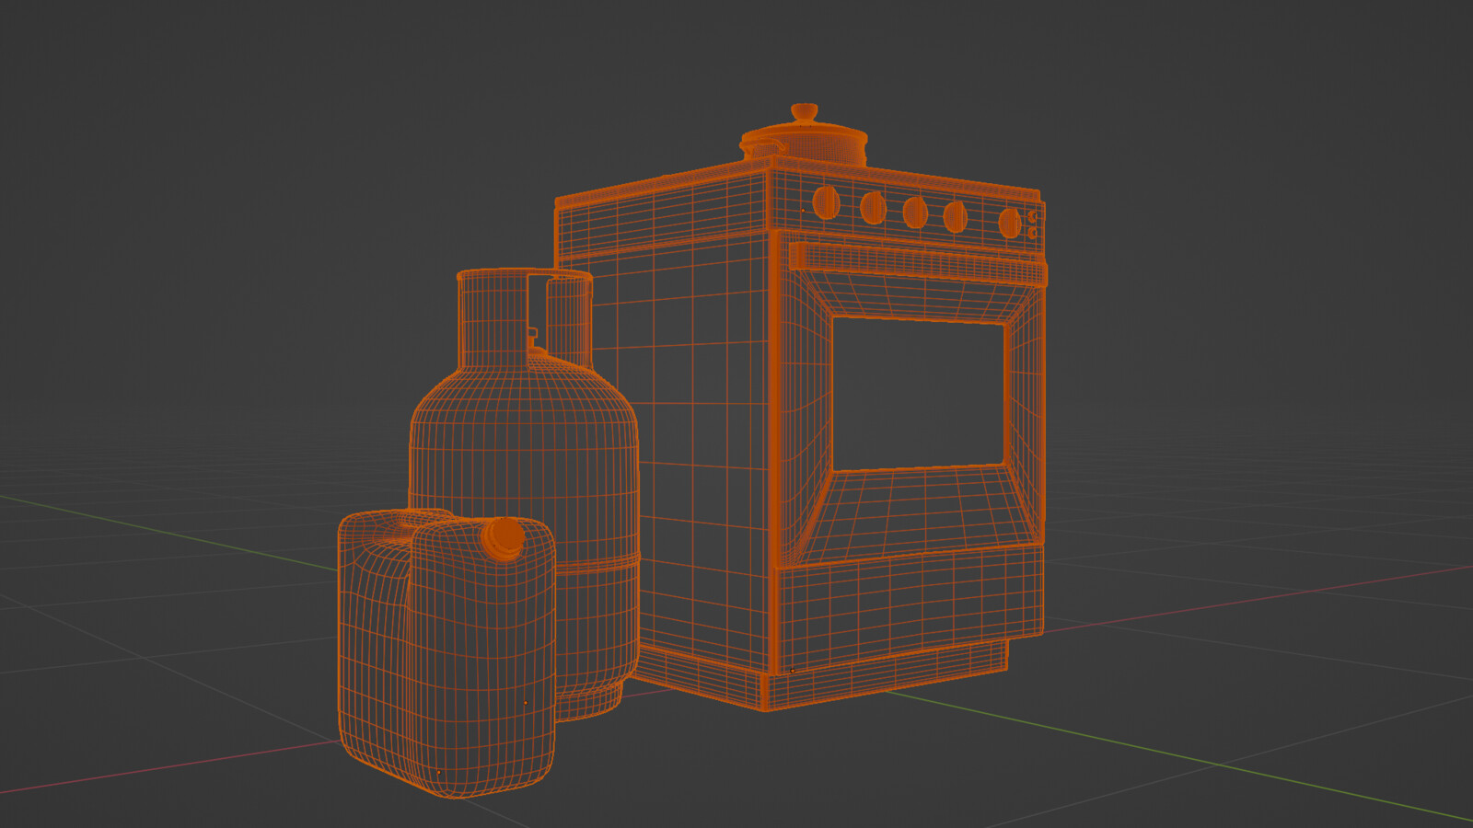The image size is (1473, 828).
Task: Select the oven door glass window
Action: [918, 394]
